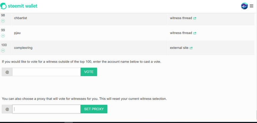Focus the witness account name input field
The height and width of the screenshot is (123, 257).
pos(47,72)
